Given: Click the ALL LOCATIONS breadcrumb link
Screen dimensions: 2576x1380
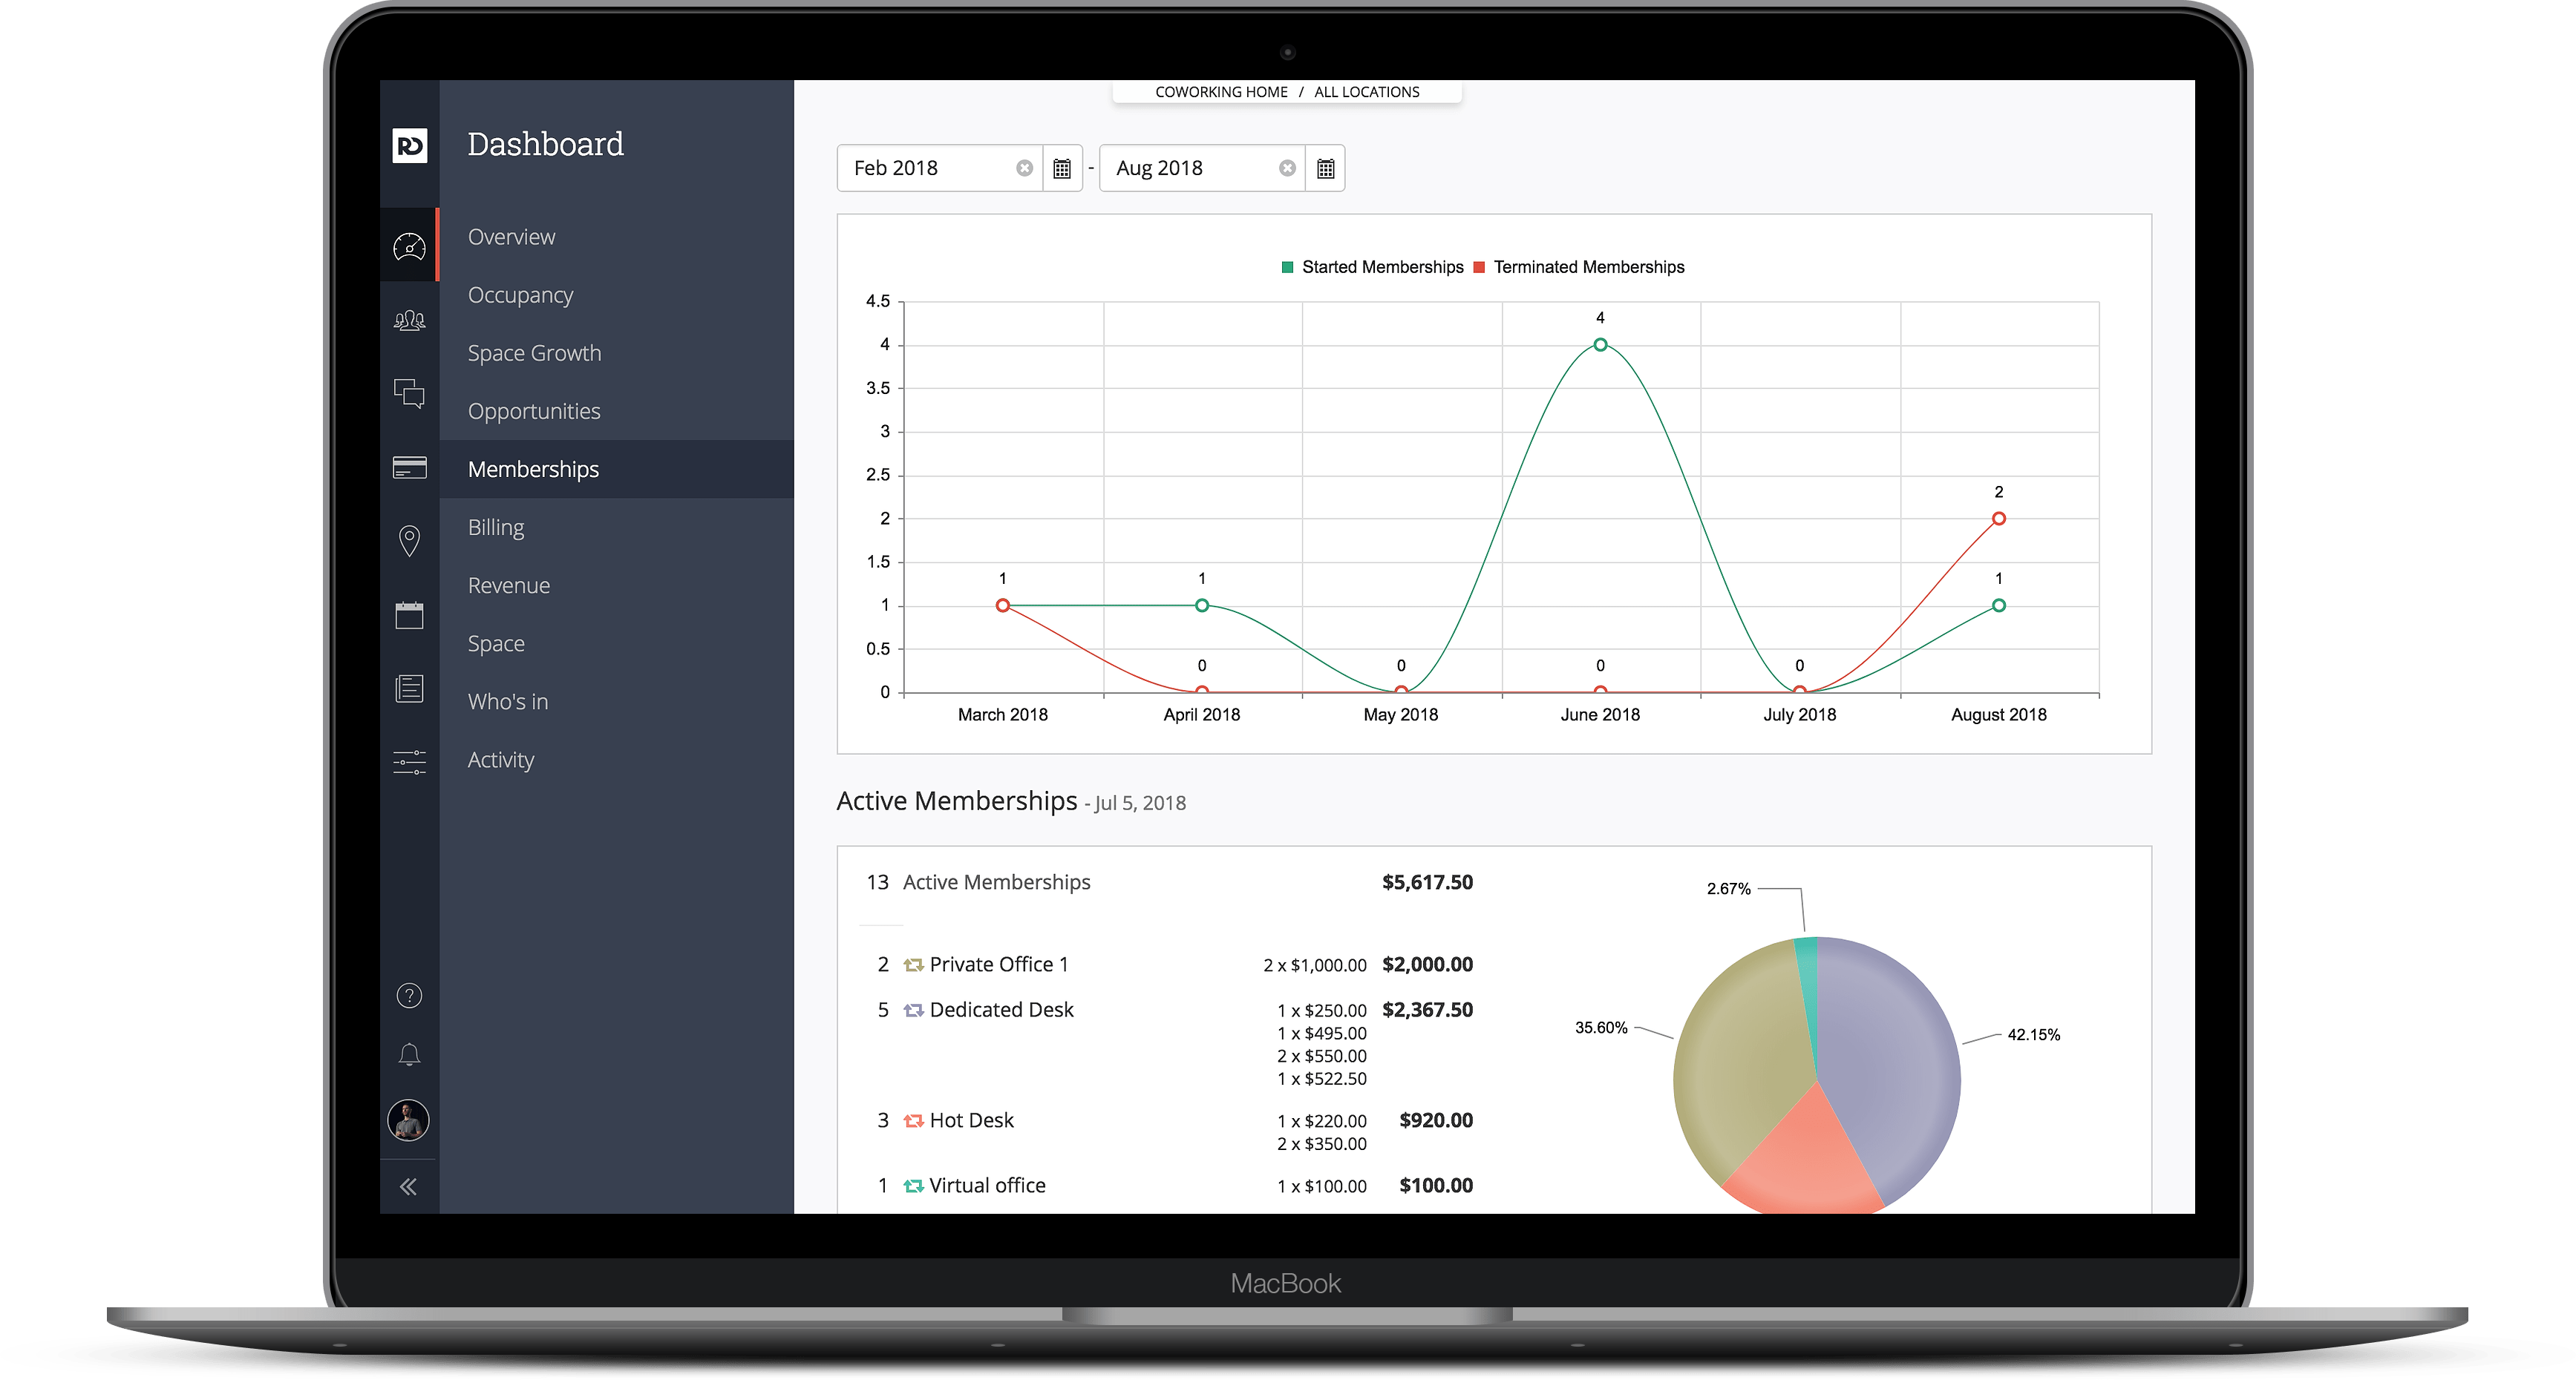Looking at the screenshot, I should click(x=1367, y=91).
